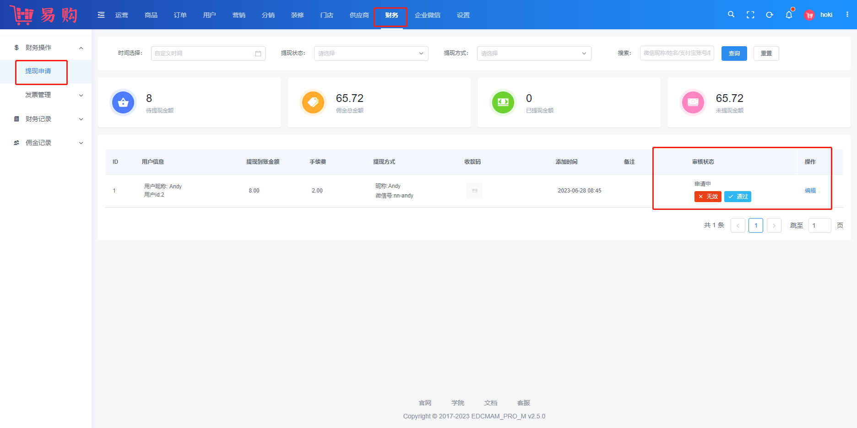Viewport: 857px width, 428px height.
Task: Expand the 财务记录 sidebar section
Action: (x=46, y=119)
